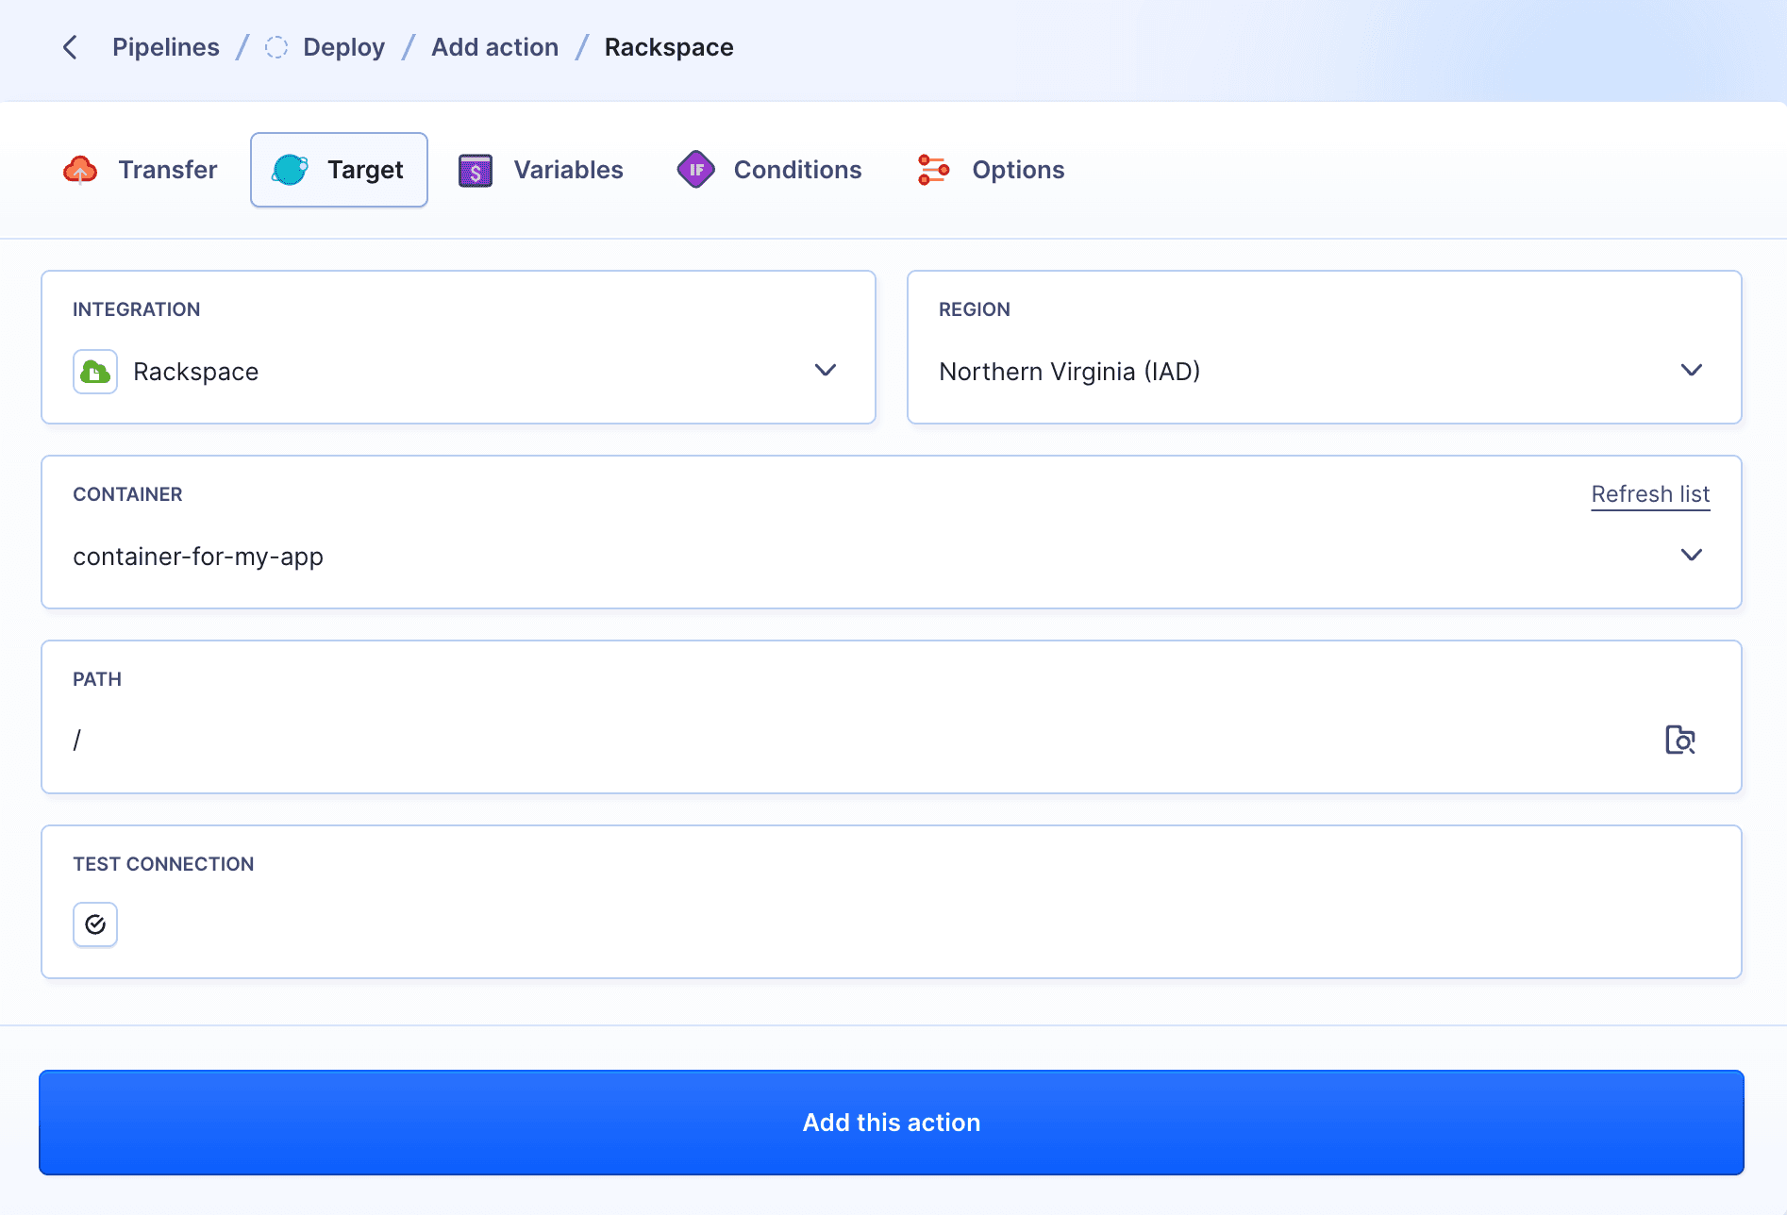
Task: Click the Variables dollar-sign icon
Action: 476,170
